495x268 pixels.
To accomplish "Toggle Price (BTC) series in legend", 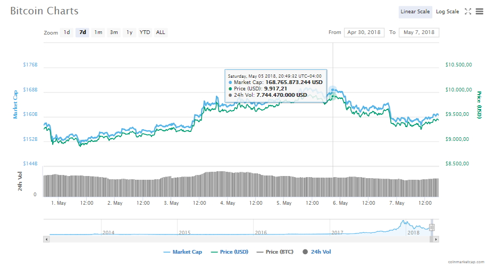I will (275, 252).
